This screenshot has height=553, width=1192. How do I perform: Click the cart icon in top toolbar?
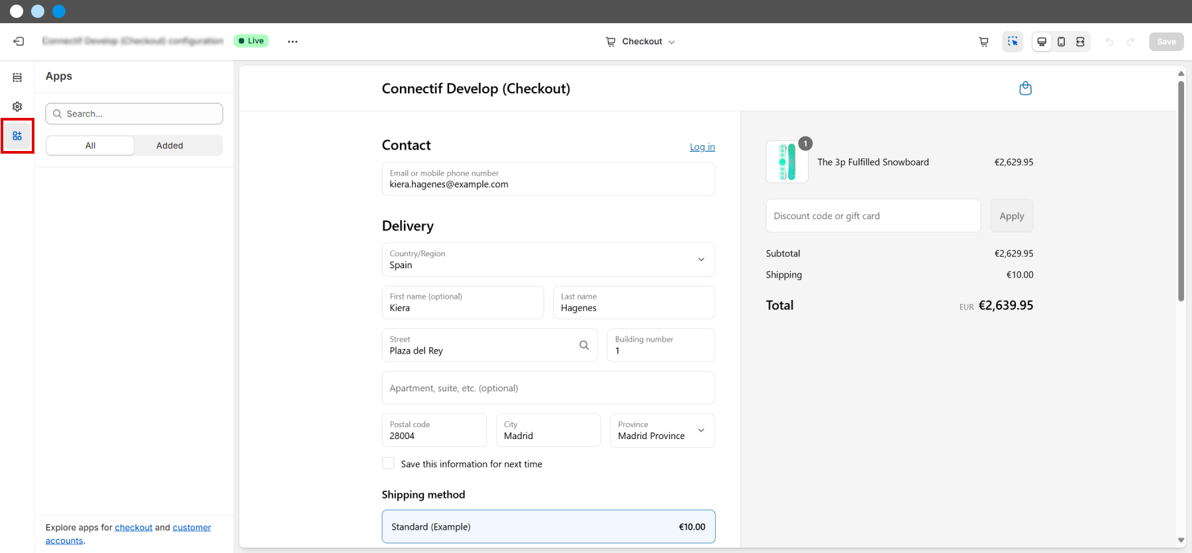983,42
